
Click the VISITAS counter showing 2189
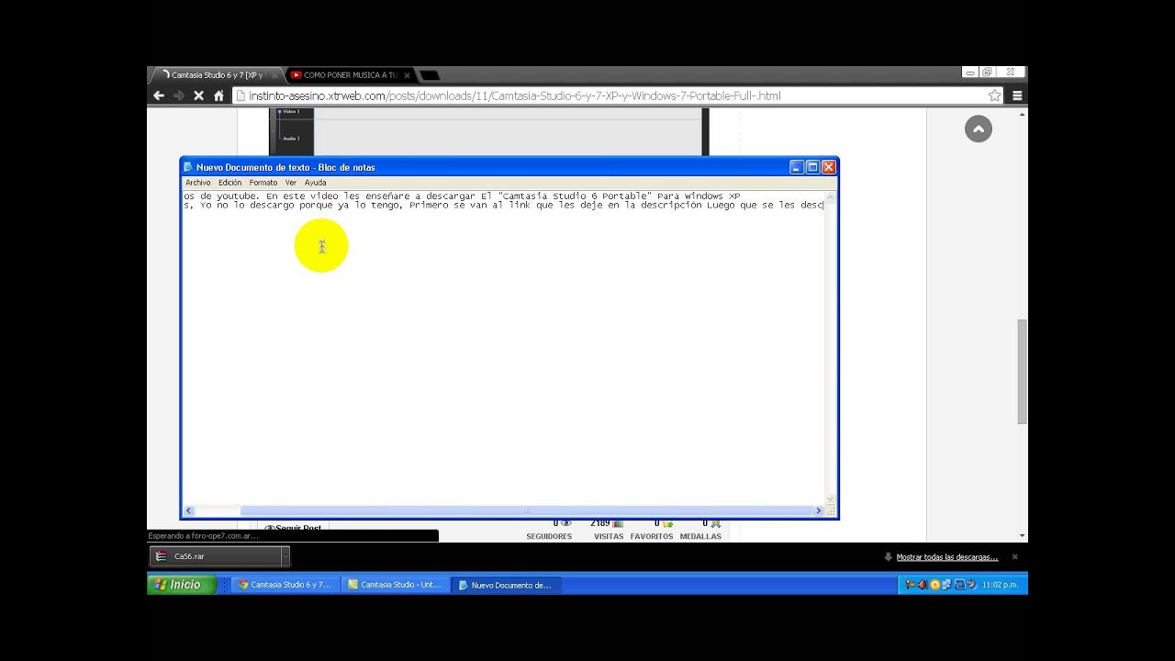coord(608,531)
